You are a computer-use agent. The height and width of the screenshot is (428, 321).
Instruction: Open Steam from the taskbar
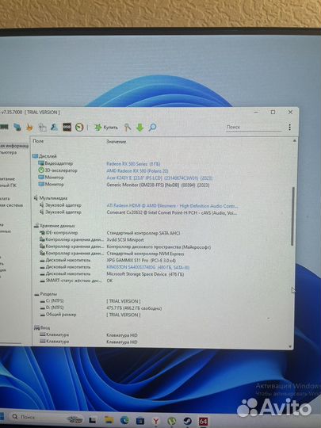pyautogui.click(x=187, y=422)
